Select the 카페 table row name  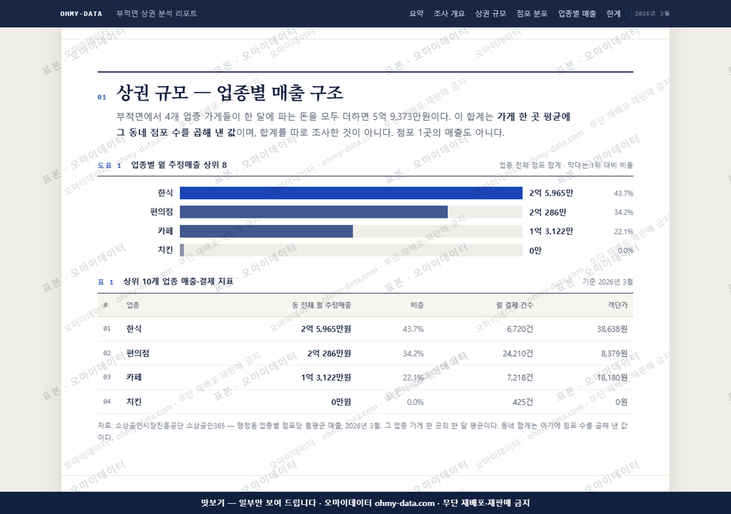(x=133, y=378)
